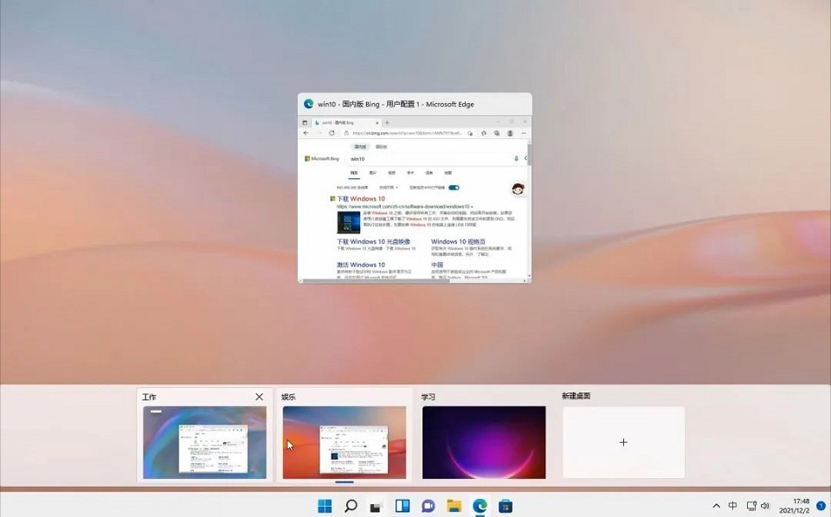Launch Teams Chat from the taskbar
The image size is (831, 517).
point(428,506)
